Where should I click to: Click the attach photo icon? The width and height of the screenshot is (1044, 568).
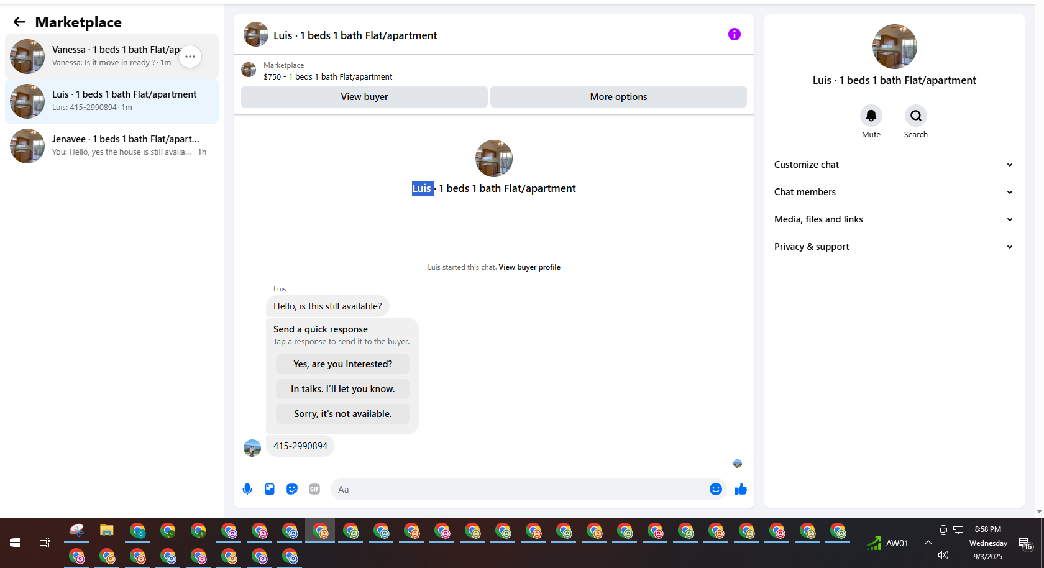(270, 489)
